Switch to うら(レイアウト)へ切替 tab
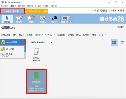This screenshot has width=126, height=99. tap(36, 11)
